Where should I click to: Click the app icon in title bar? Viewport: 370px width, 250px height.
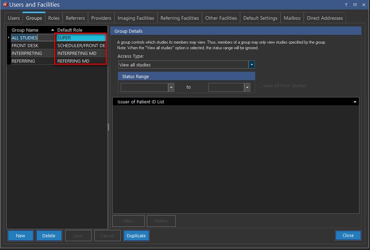(x=5, y=5)
